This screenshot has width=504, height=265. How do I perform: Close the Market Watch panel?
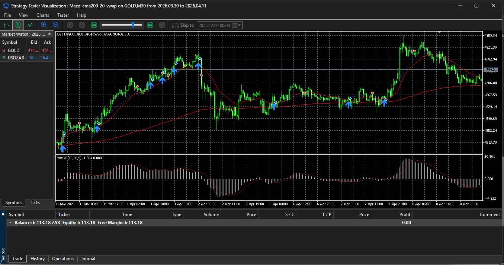49,34
